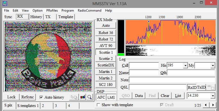Switch to the History tab
The image size is (219, 111).
(36, 17)
